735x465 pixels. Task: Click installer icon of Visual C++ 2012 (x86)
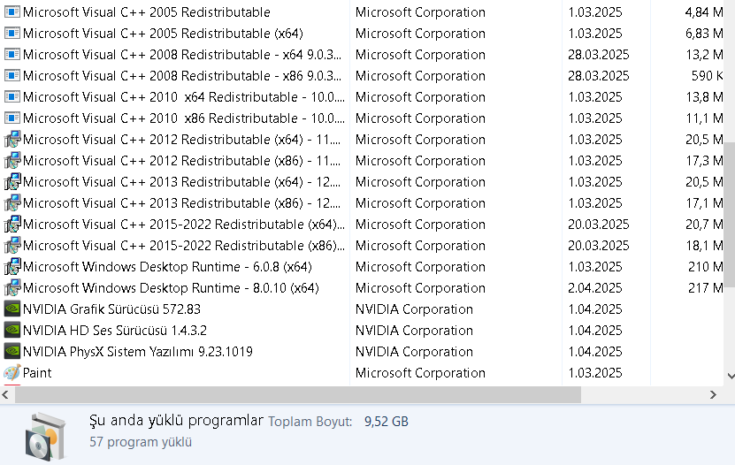(x=12, y=161)
